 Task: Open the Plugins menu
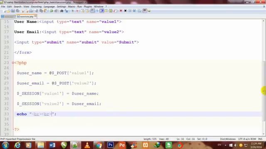pyautogui.click(x=88, y=7)
